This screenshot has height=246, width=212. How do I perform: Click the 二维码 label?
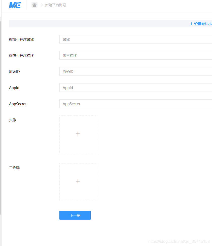(x=14, y=168)
